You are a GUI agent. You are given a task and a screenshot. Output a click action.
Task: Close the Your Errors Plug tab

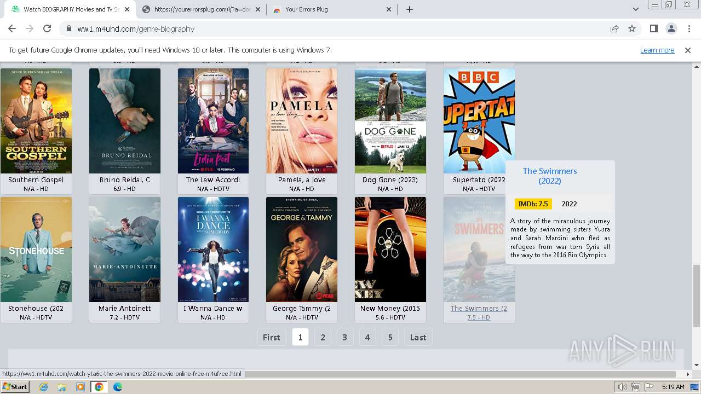[389, 9]
